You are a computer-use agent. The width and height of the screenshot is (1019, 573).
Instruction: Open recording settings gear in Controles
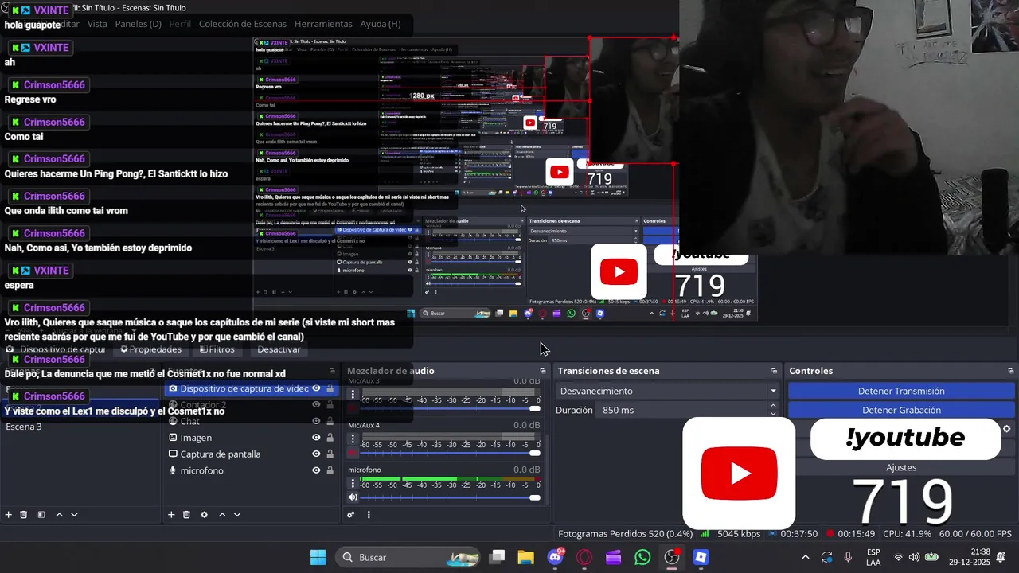click(1006, 429)
